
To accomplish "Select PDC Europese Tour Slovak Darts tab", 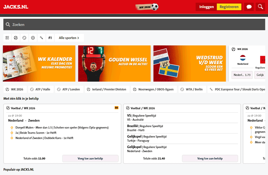I will [x=236, y=89].
